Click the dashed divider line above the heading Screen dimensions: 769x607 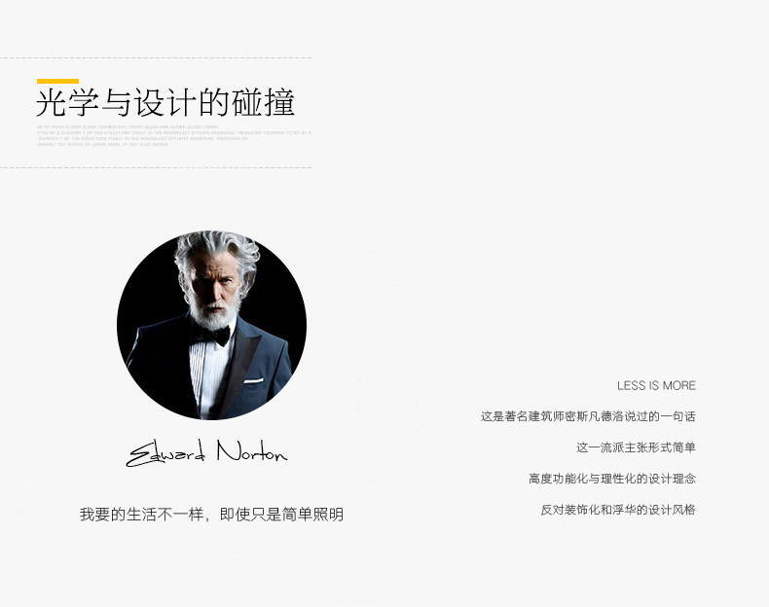[156, 57]
